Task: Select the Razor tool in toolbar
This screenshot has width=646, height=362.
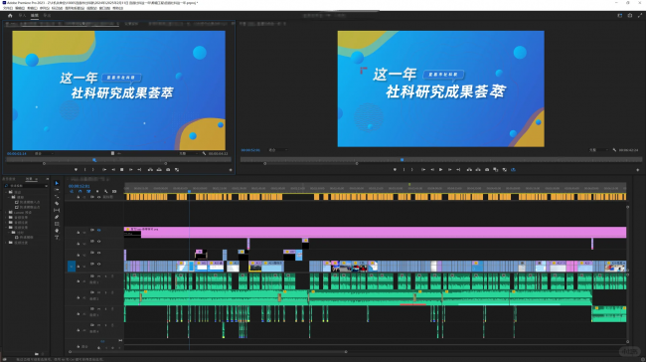Action: click(57, 203)
